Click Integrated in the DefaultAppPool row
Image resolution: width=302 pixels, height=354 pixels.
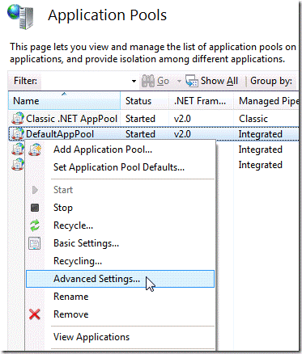[261, 134]
